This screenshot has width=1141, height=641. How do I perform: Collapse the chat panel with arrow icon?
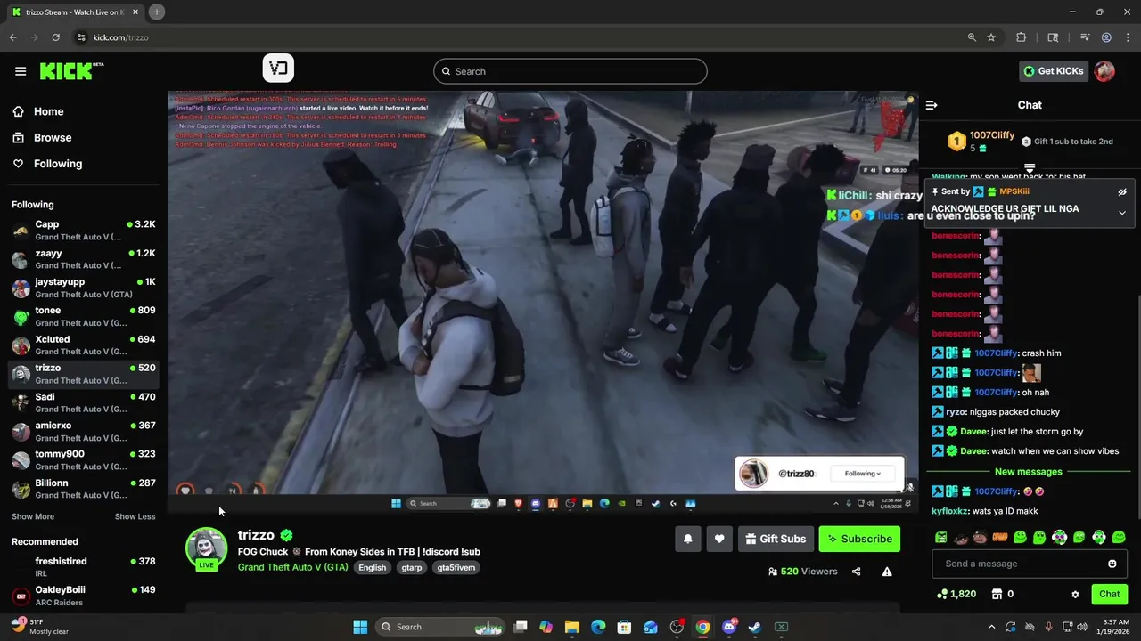click(932, 105)
